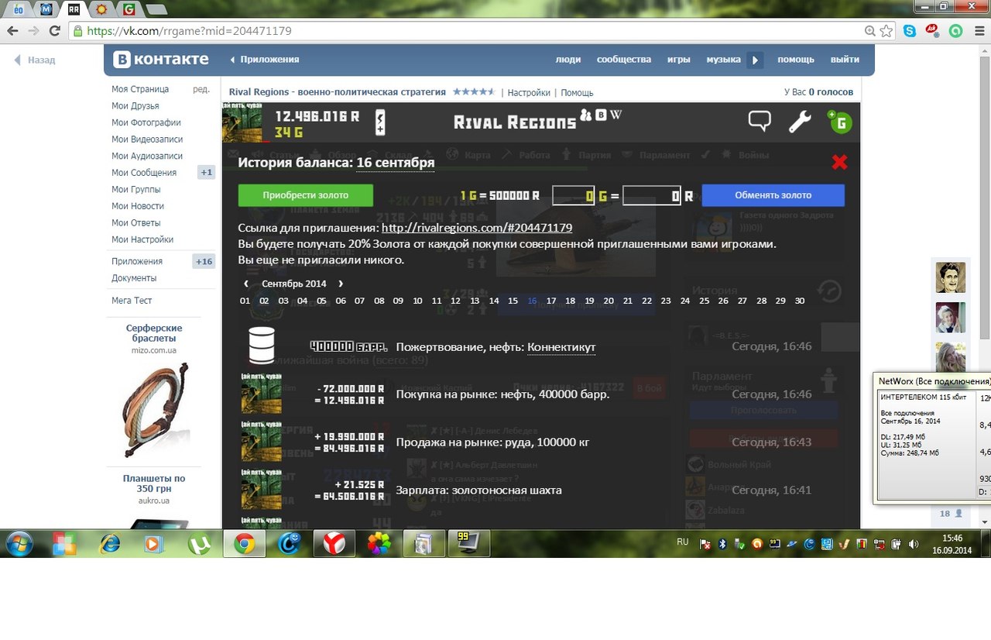Click Bluetooth icon in system tray
991x640 pixels.
point(722,543)
